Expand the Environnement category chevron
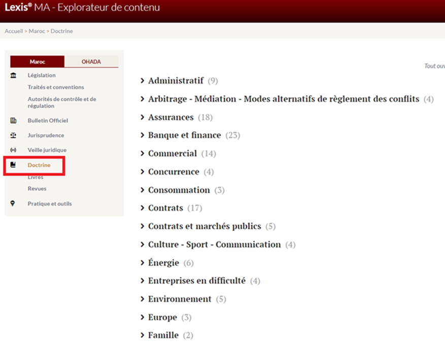 click(x=143, y=299)
